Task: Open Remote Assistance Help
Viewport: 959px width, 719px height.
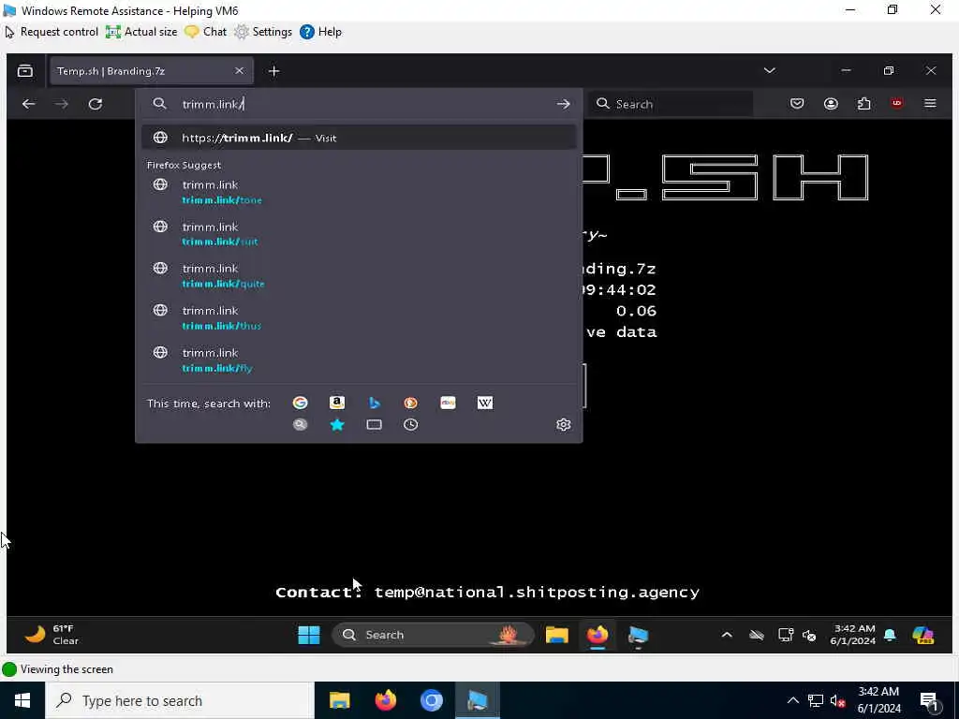Action: [320, 32]
